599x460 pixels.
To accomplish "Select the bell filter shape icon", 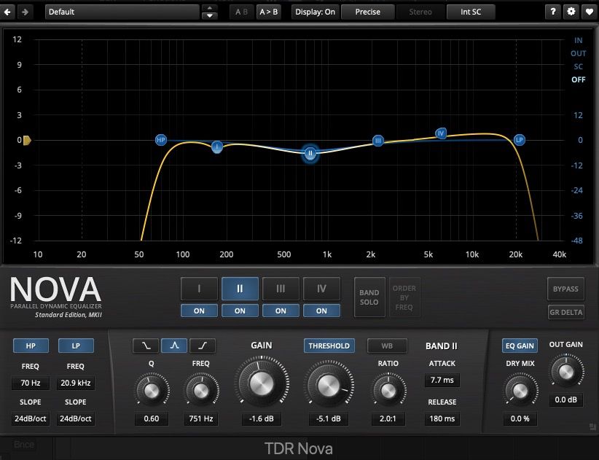I will point(173,346).
